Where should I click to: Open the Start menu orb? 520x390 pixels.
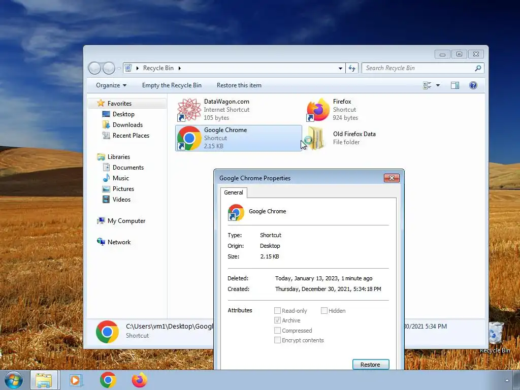pos(14,380)
